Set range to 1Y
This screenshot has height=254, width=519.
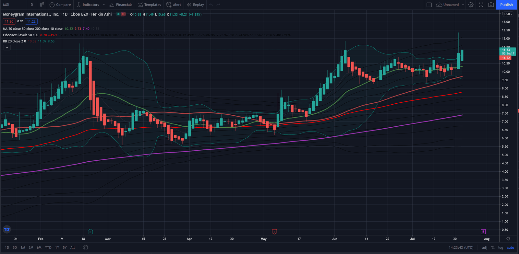(x=57, y=248)
